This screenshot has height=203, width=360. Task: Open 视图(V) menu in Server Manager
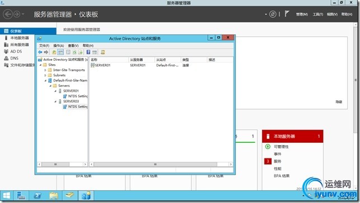pyautogui.click(x=332, y=14)
